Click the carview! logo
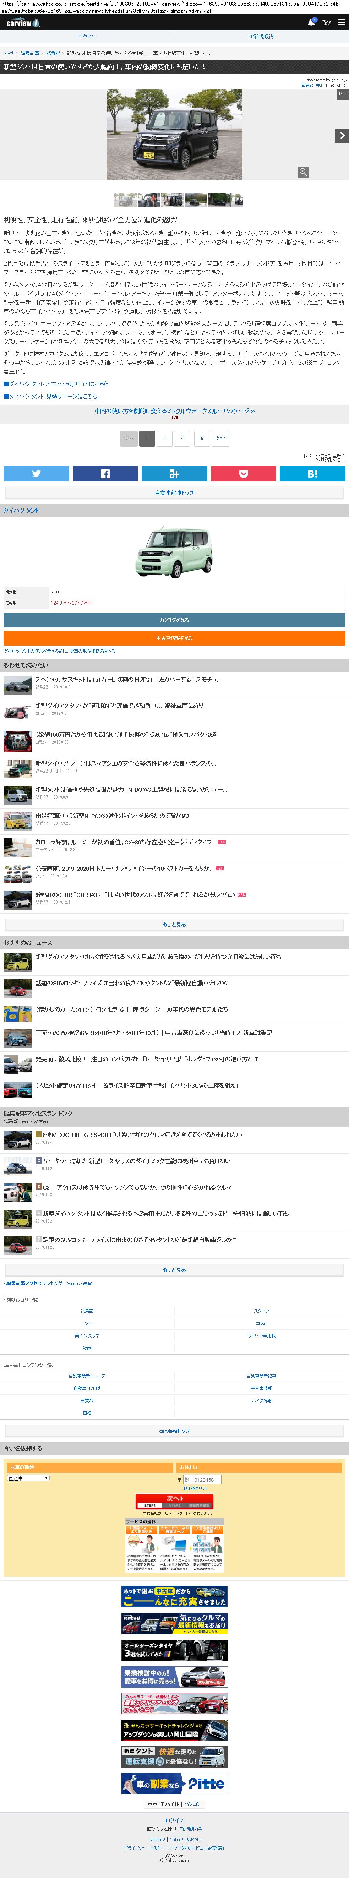The width and height of the screenshot is (349, 1878). 23,23
